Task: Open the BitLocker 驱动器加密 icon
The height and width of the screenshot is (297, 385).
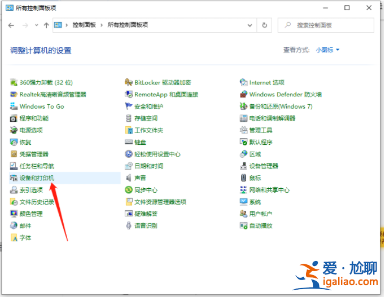Action: click(x=129, y=82)
